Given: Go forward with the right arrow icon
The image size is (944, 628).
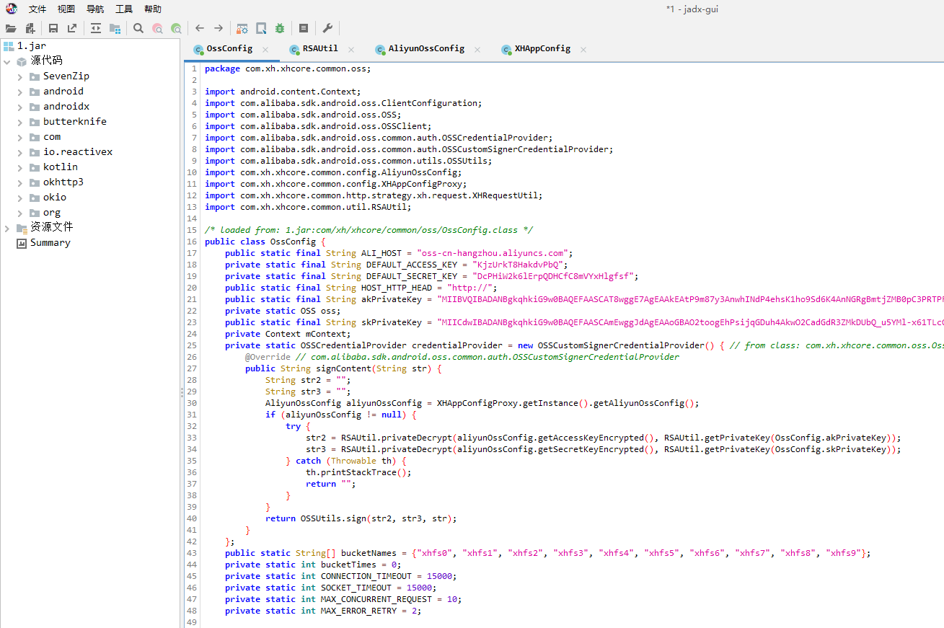Looking at the screenshot, I should (x=219, y=28).
